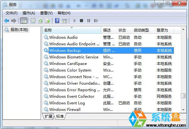Click the vertical scrollbar thumb in list
Screen dimensions: 189x129
click(183, 96)
